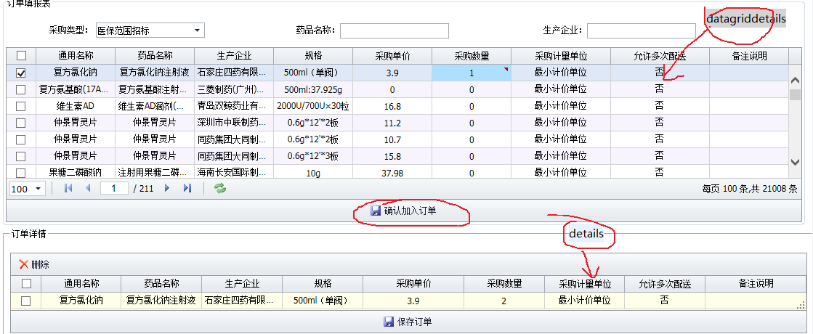Screen dimensions: 813x334
Task: Open the page size 100 dropdown
Action: [38, 189]
